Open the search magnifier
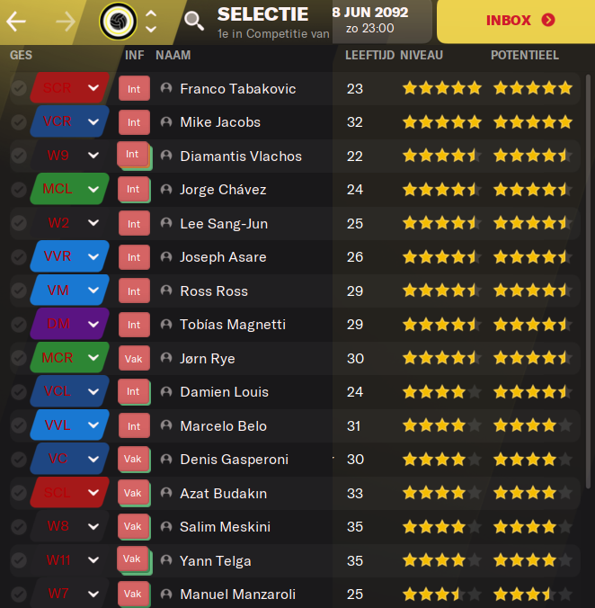The image size is (595, 608). click(193, 21)
